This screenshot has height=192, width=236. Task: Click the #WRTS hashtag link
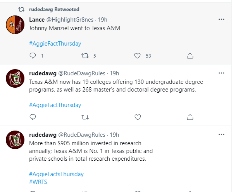[x=38, y=182]
